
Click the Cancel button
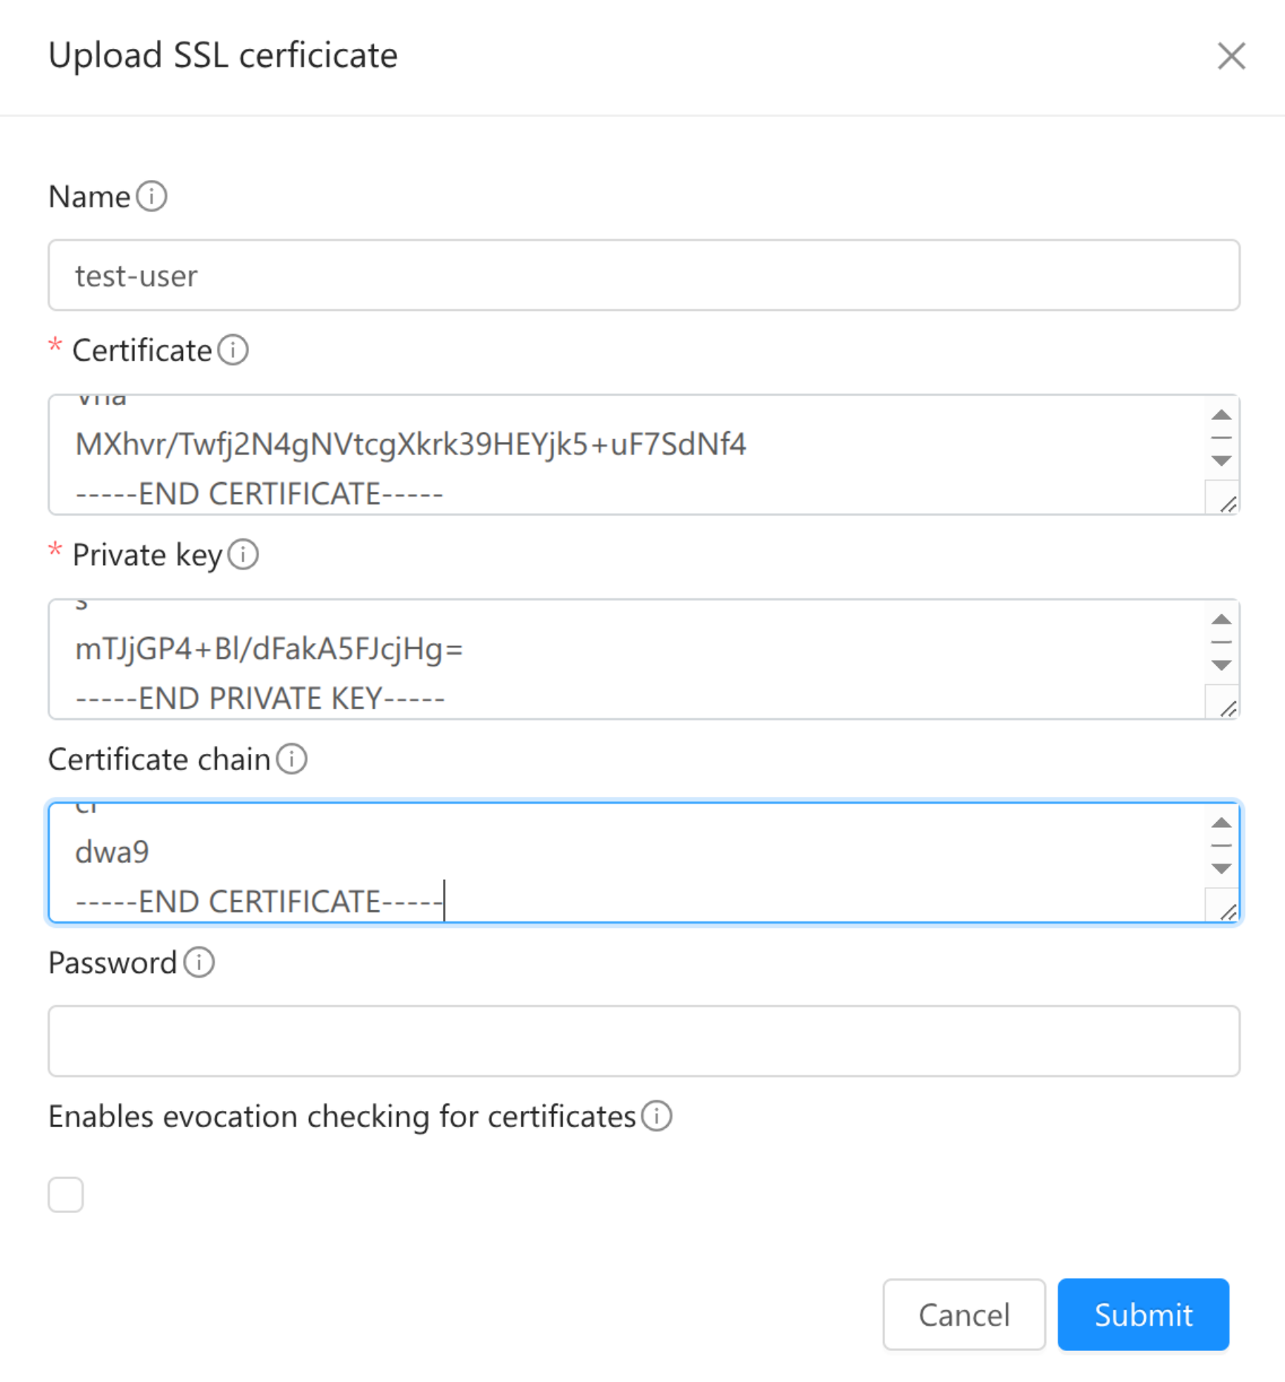[x=963, y=1316]
